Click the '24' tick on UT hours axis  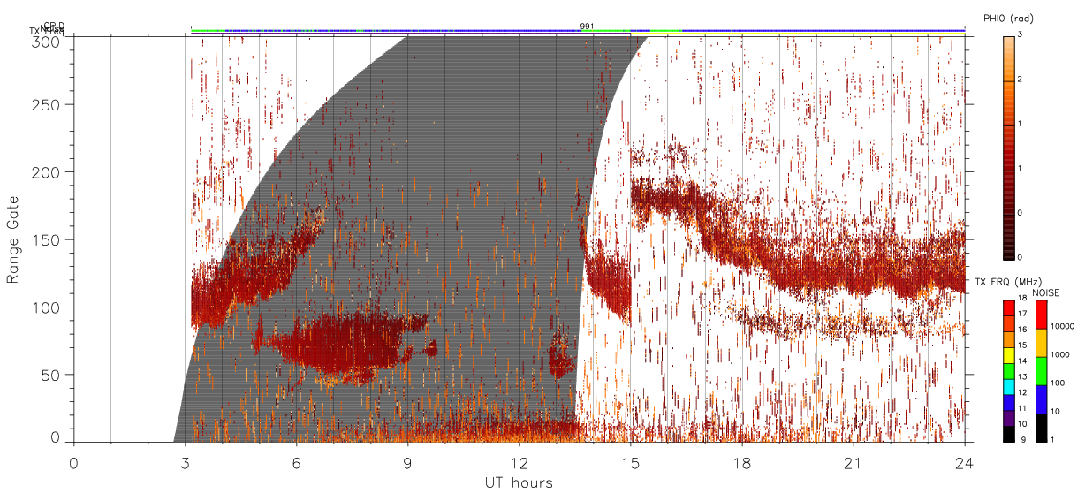[x=964, y=463]
